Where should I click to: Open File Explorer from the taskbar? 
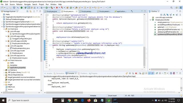click(x=76, y=100)
